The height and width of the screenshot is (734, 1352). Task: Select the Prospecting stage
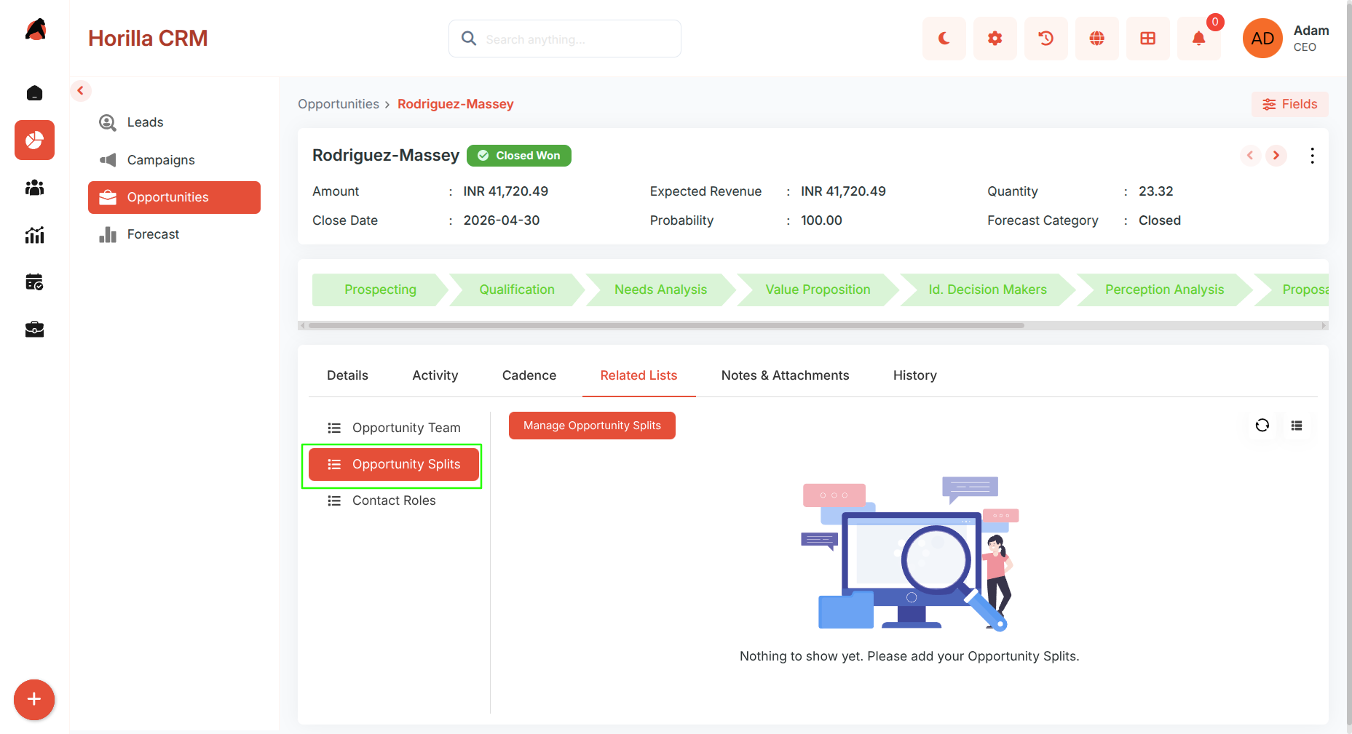click(380, 290)
